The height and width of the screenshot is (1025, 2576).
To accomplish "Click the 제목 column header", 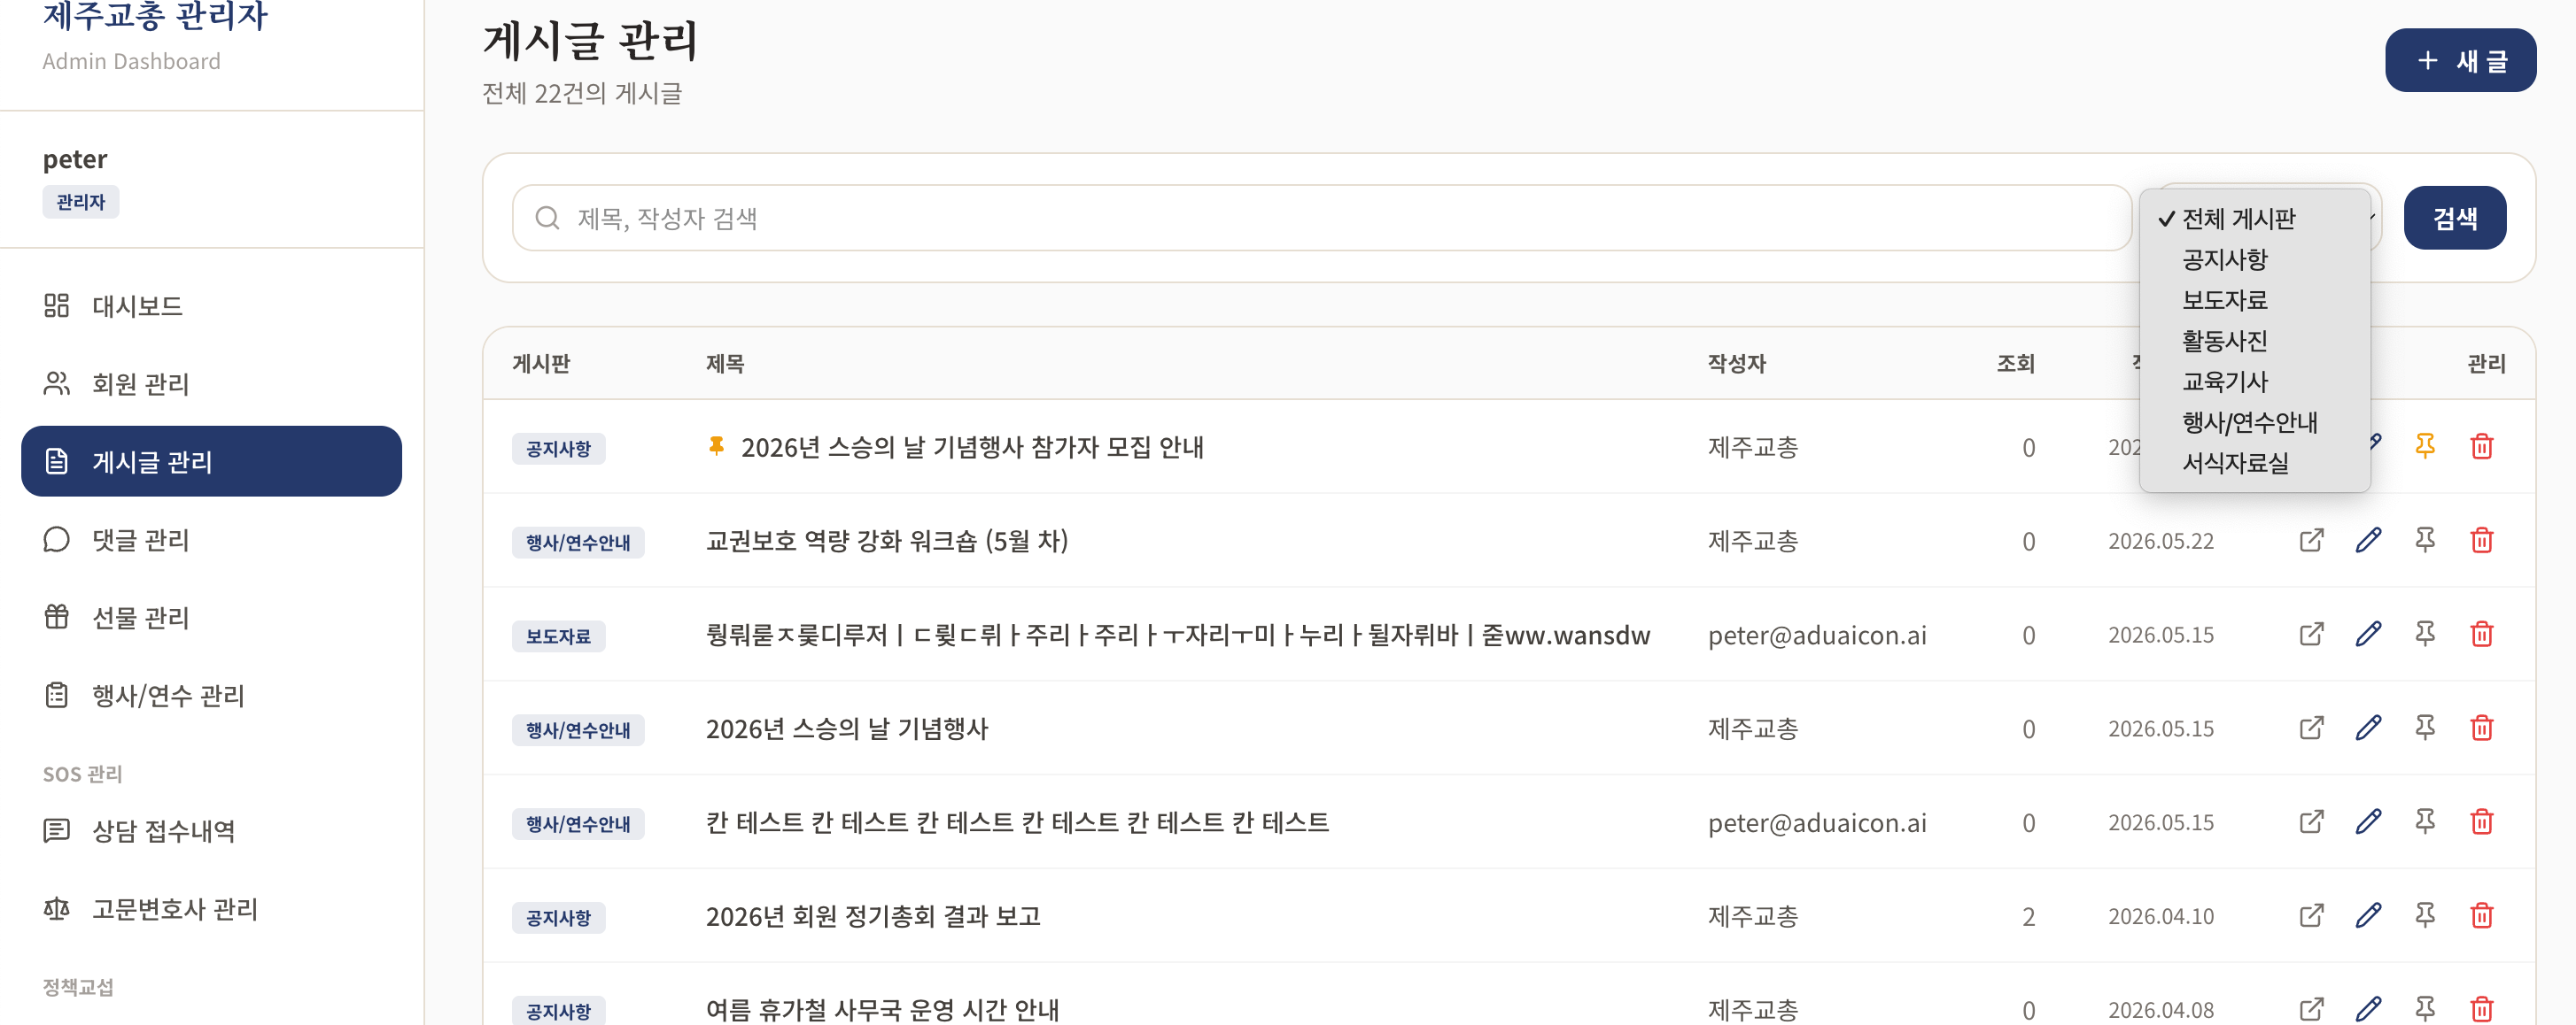I will point(725,364).
